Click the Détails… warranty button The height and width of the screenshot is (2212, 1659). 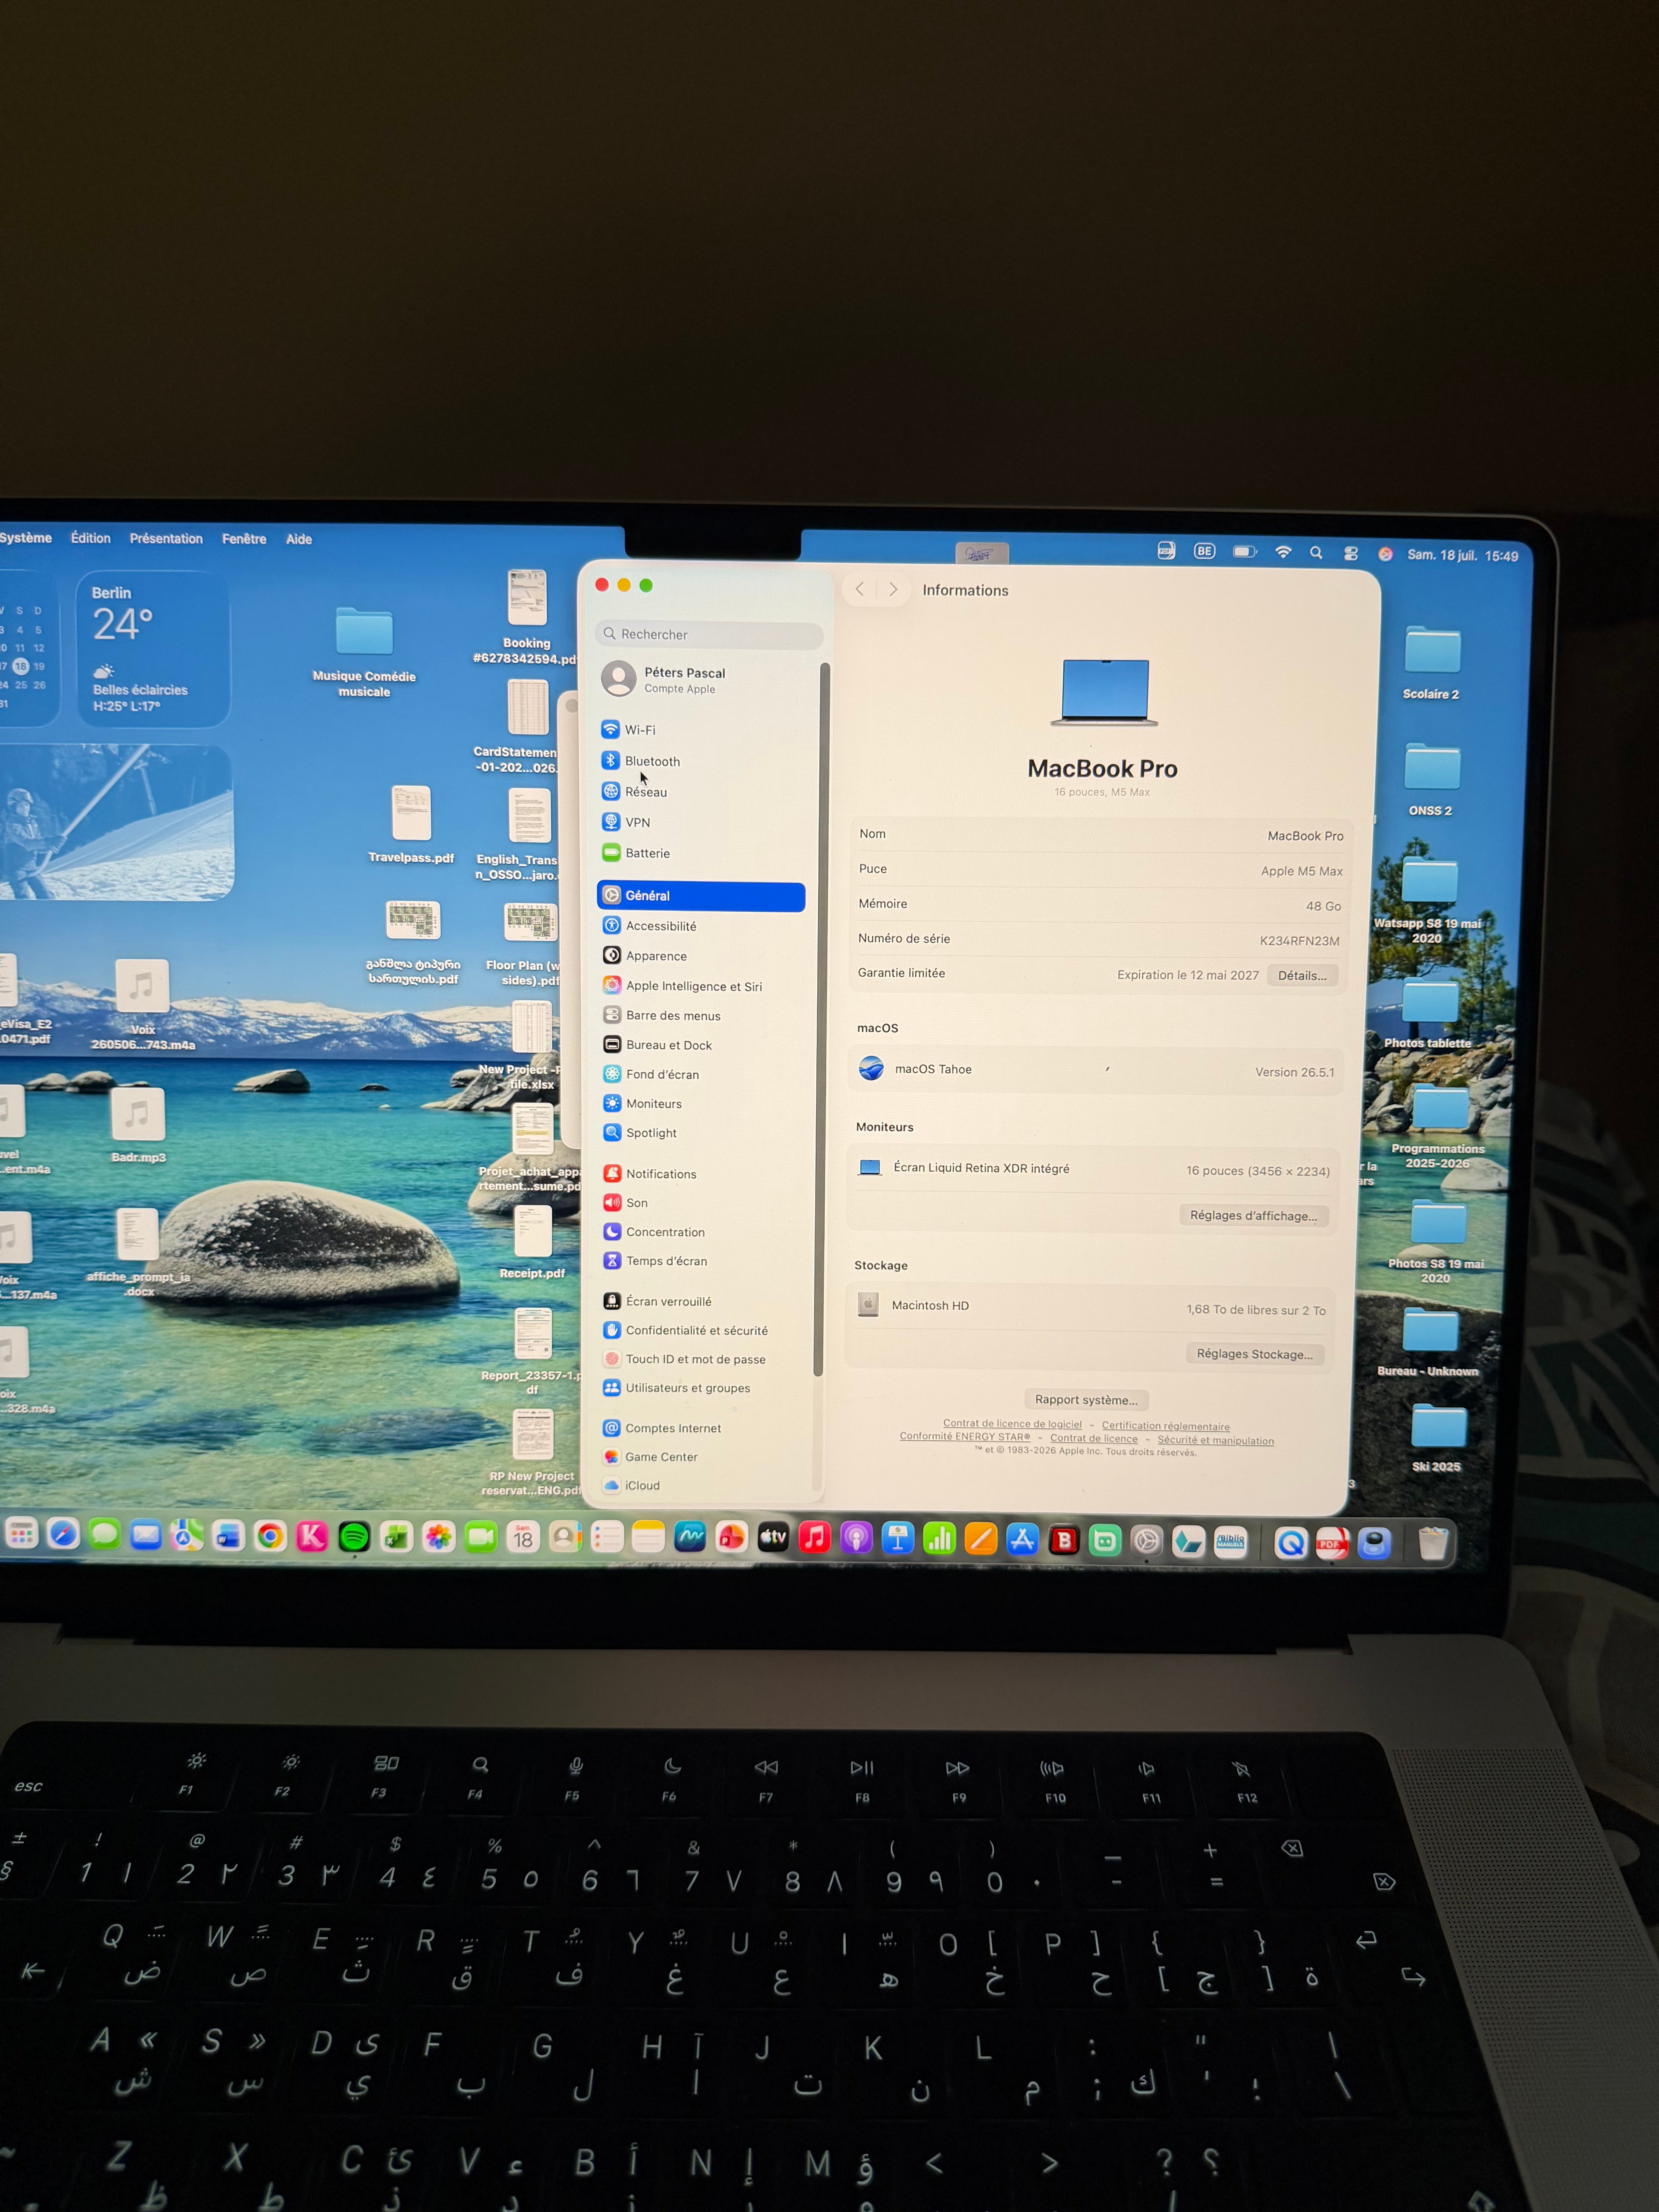(1302, 976)
